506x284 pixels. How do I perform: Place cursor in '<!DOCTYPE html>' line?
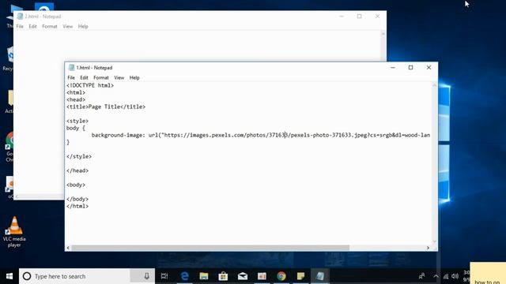[90, 85]
